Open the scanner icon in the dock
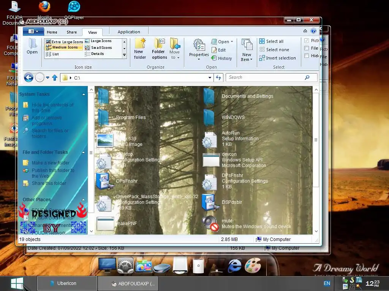This screenshot has width=389, height=291. pyautogui.click(x=161, y=268)
